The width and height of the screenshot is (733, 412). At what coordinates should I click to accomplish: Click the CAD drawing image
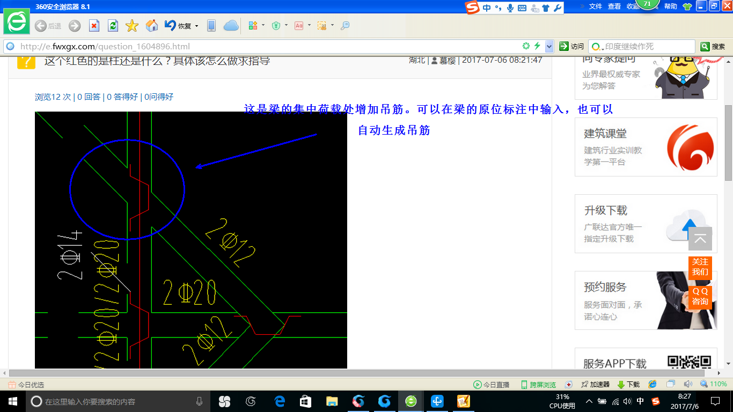[x=191, y=240]
